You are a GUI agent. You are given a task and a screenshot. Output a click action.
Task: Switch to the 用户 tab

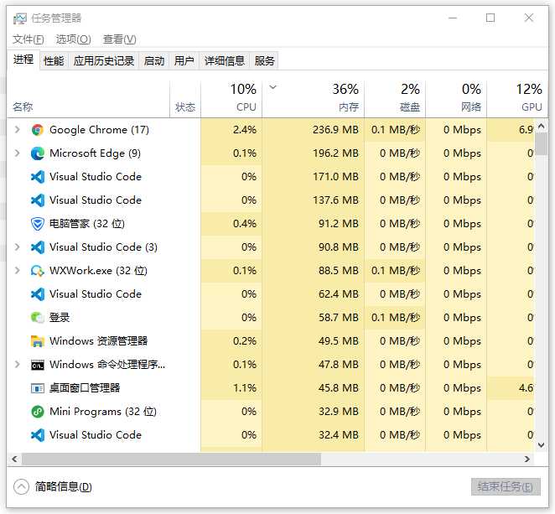(184, 61)
